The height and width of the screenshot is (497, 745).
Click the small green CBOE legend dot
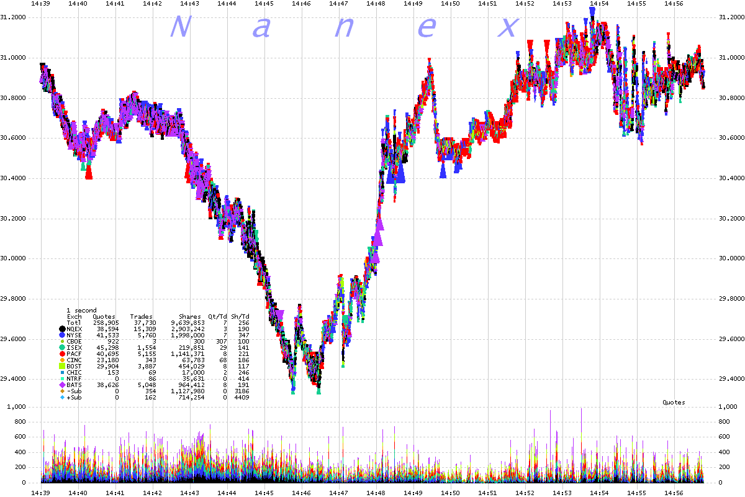click(62, 342)
